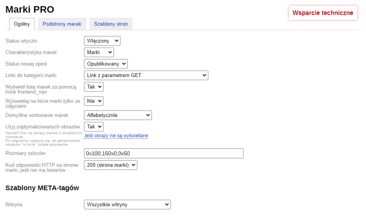
Task: Expand Użyj zoptymalizowanych obrazów dropdown
Action: tap(94, 126)
